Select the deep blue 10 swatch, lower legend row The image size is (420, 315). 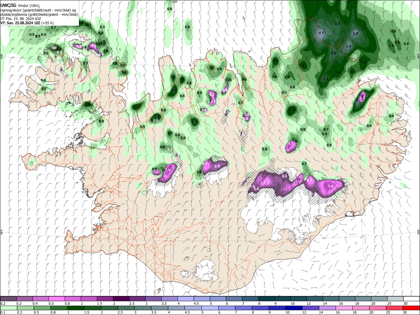click(293, 308)
